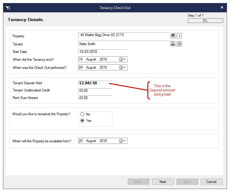Click the Next button

pyautogui.click(x=163, y=181)
